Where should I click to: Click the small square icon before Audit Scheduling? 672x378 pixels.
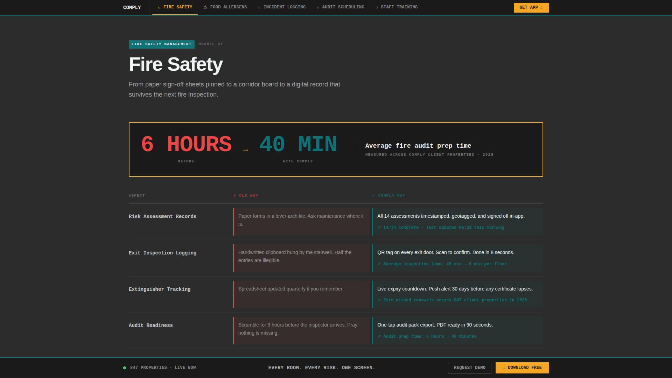click(x=318, y=7)
